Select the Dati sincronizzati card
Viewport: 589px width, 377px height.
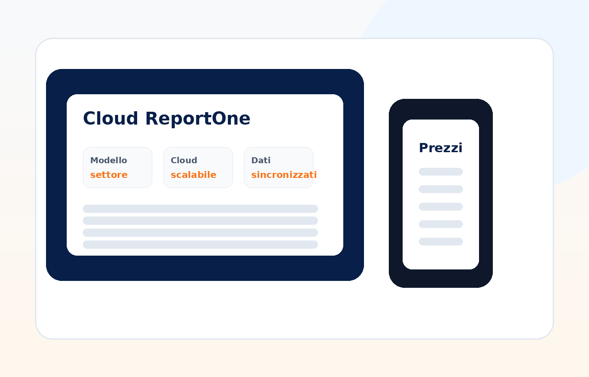(x=278, y=167)
